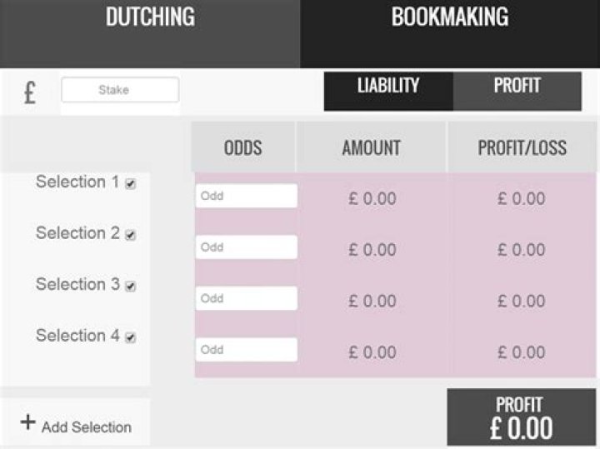Click the Selection 2 odds field
Screen dimensions: 600x449
coord(246,247)
